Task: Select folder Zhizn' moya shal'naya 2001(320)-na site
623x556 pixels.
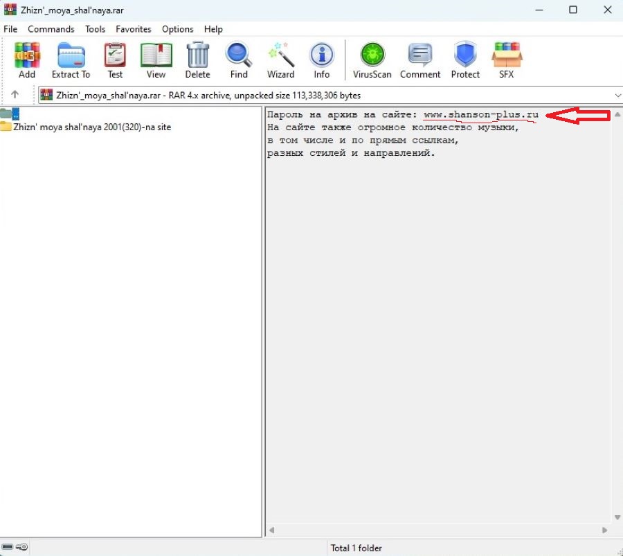Action: [x=86, y=127]
